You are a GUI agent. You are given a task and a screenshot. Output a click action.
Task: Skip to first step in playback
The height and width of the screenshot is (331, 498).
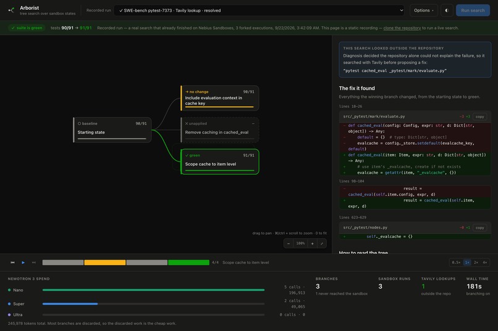[x=13, y=263]
